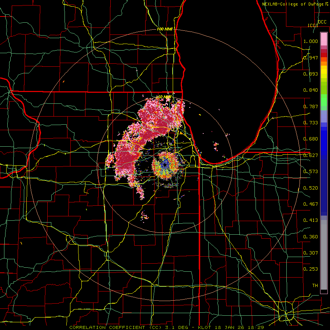This screenshot has height=330, width=330.
Task: Select the 0.253 color scale value
Action: 311,269
